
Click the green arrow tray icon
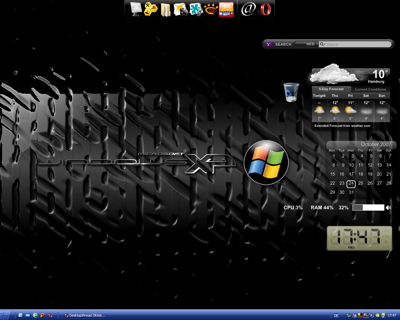[349, 315]
